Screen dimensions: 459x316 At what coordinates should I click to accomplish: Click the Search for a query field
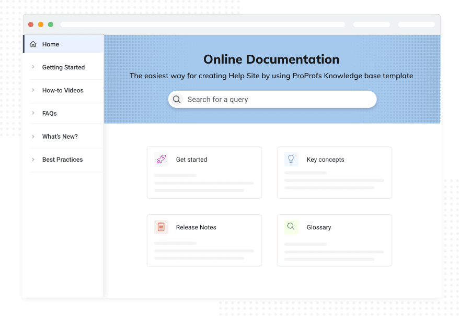pyautogui.click(x=277, y=100)
